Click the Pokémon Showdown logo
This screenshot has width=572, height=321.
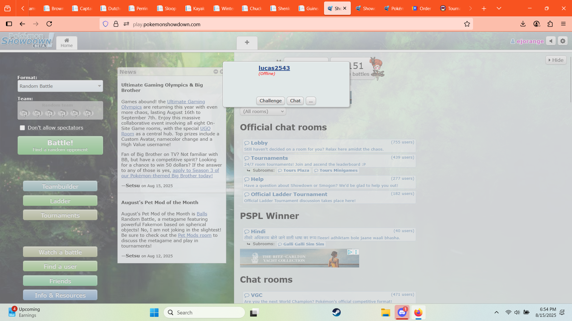tap(28, 41)
